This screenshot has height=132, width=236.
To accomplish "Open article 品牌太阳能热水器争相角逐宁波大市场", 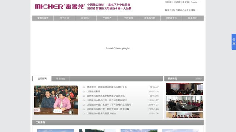I will [x=106, y=96].
